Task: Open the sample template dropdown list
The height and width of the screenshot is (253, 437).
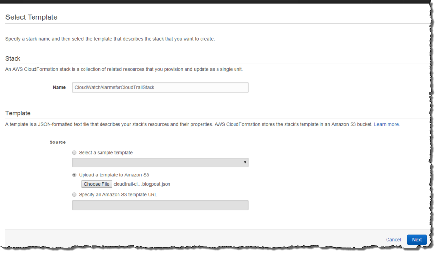Action: point(160,162)
